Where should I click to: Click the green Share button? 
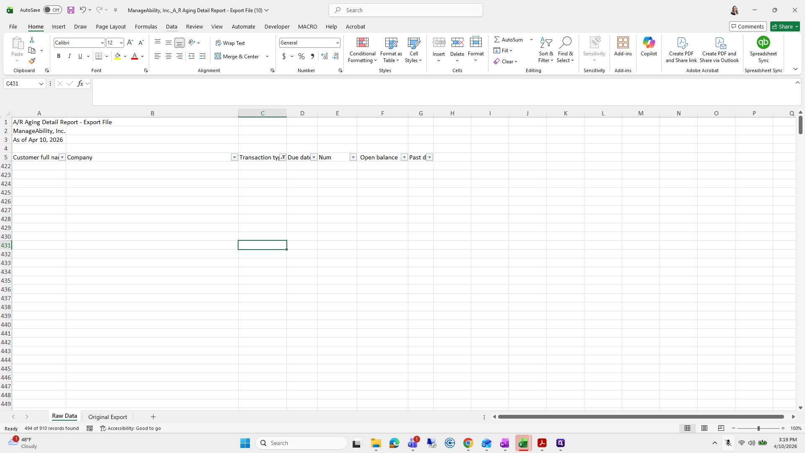(x=785, y=26)
